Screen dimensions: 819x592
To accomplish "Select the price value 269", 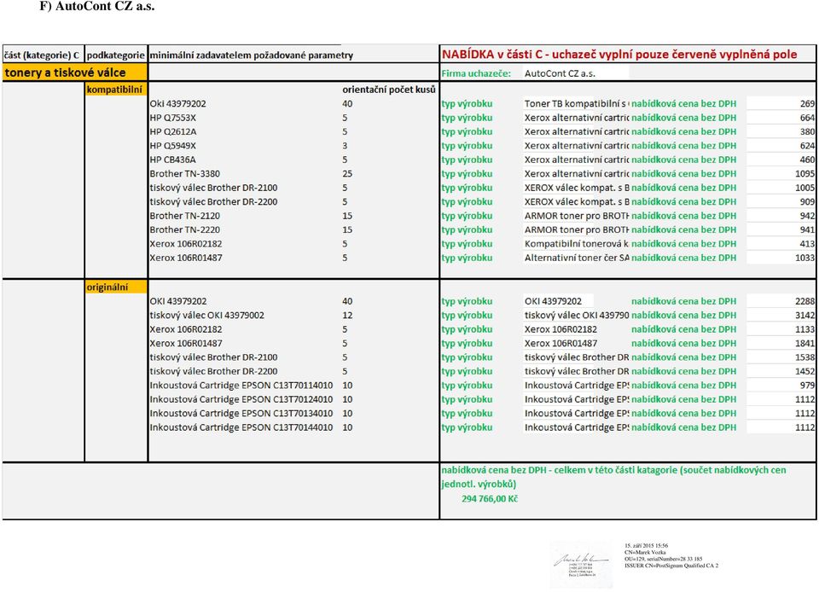I will (807, 104).
